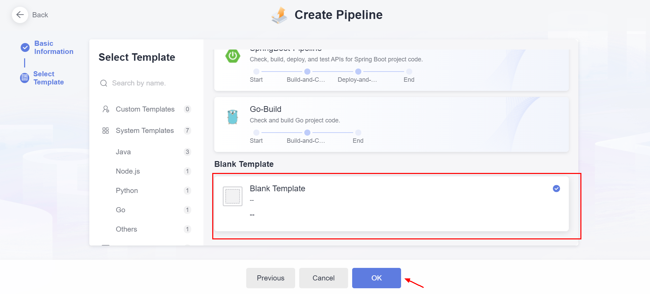
Task: Toggle the Blank Template selected checkmark
Action: click(x=556, y=189)
